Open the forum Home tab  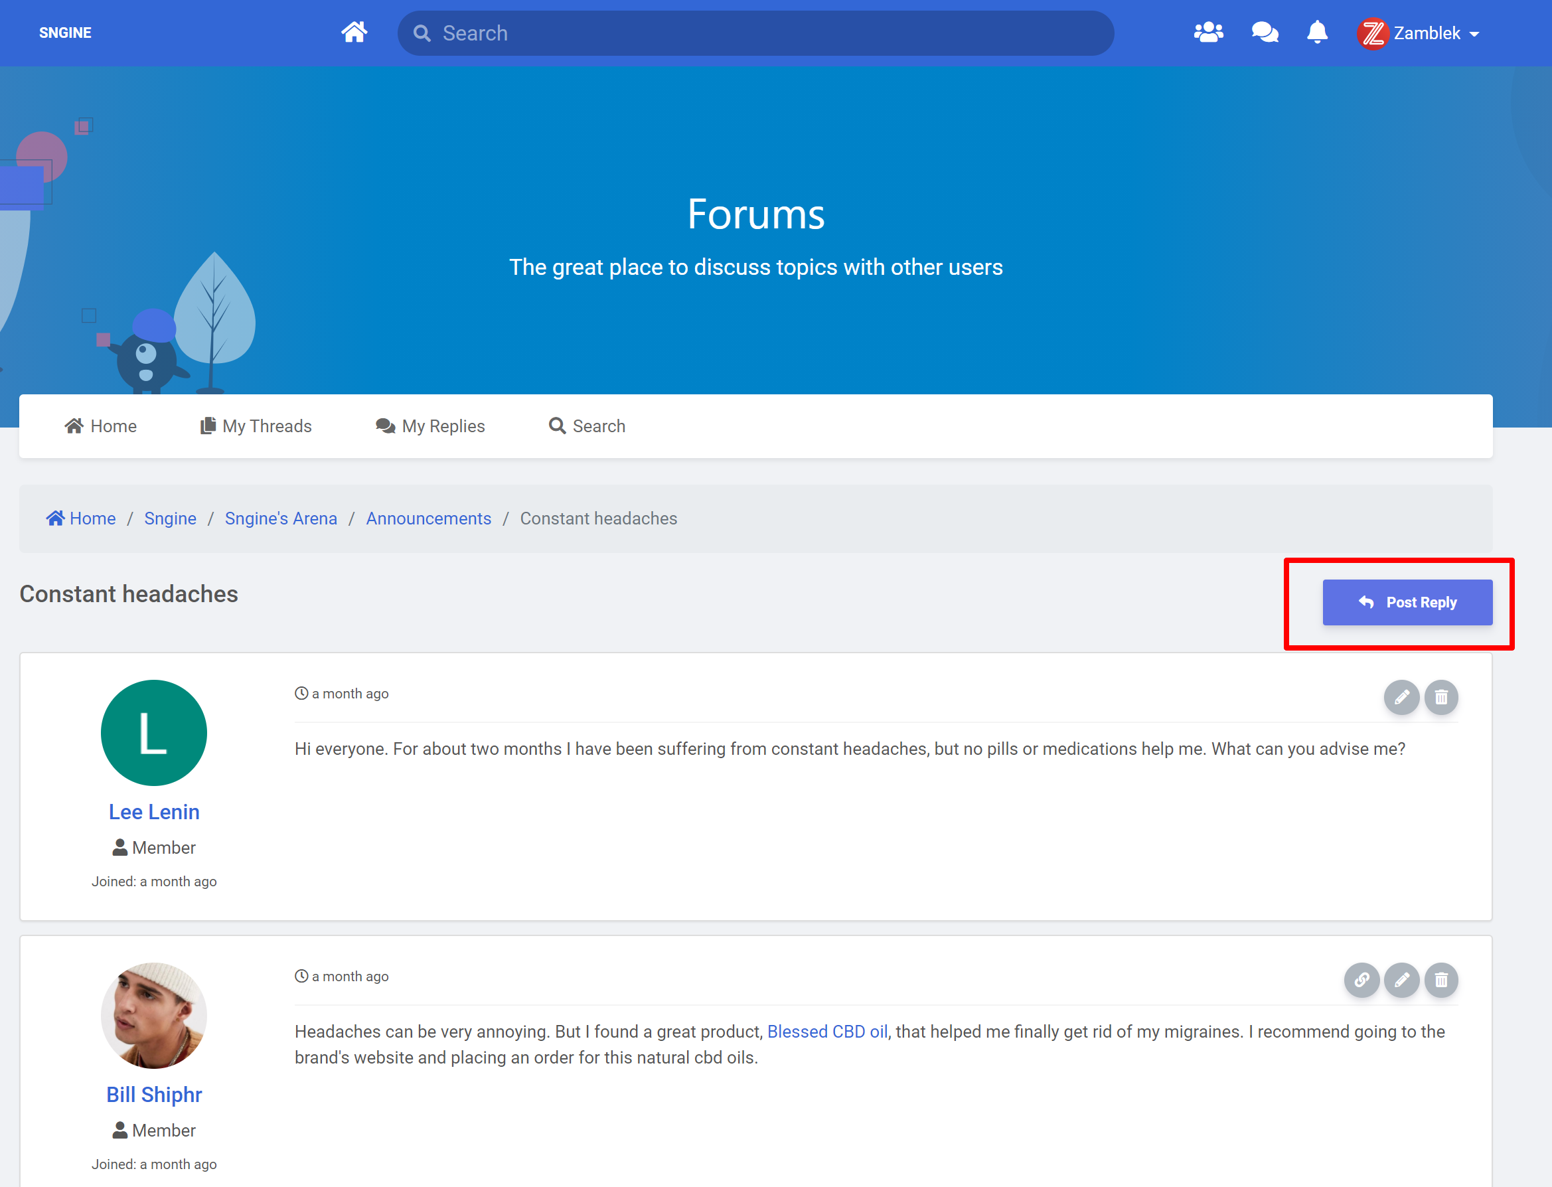[x=100, y=426]
